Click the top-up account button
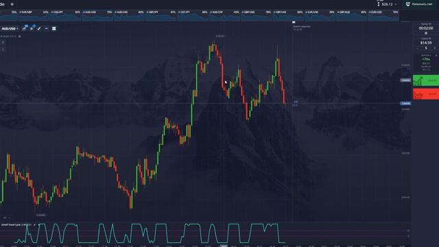The height and width of the screenshot is (247, 439). [420, 4]
